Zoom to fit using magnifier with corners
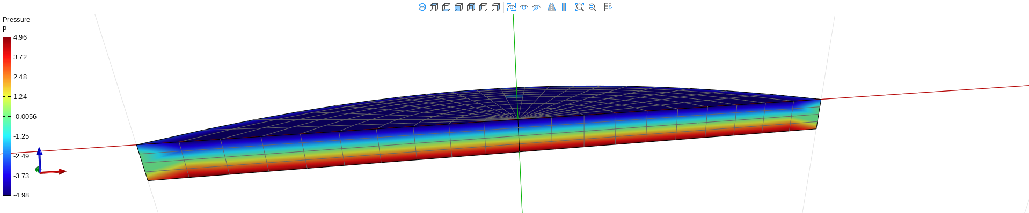Viewport: 1029px width, 213px height. coord(580,7)
